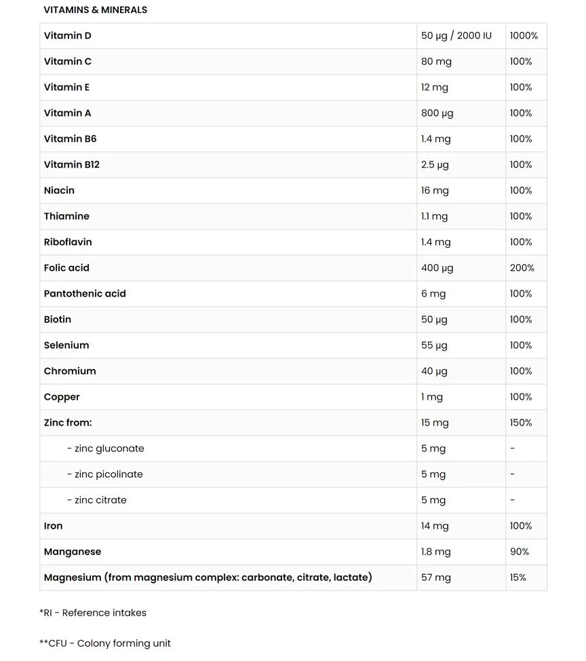This screenshot has height=661, width=586.
Task: Click the Riboflavin label
Action: point(68,242)
